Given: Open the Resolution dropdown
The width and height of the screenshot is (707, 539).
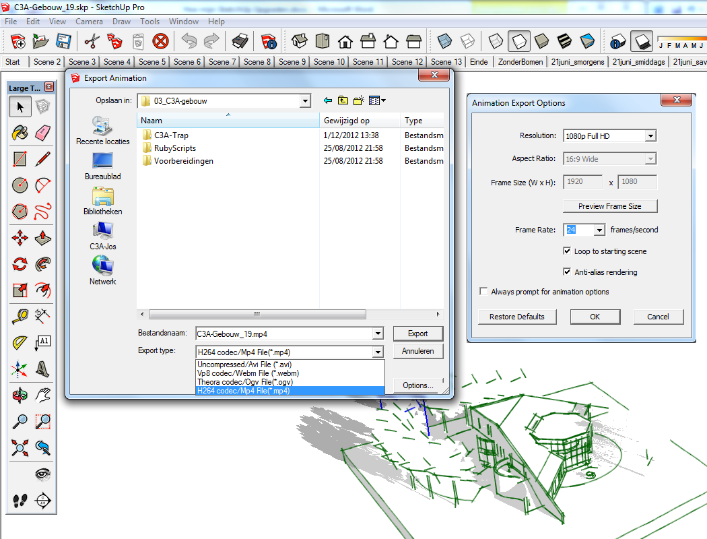Looking at the screenshot, I should click(x=650, y=136).
